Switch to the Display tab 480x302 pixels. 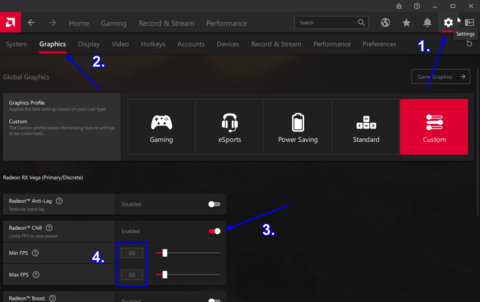89,44
